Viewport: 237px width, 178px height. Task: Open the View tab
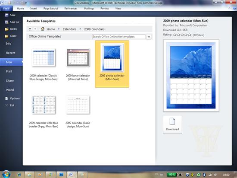pos(118,9)
